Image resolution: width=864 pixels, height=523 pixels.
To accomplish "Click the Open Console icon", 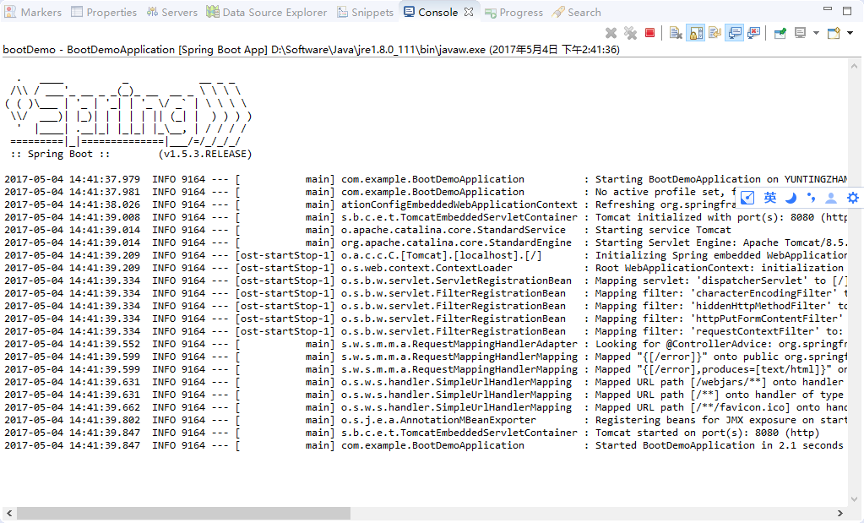I will pos(834,33).
